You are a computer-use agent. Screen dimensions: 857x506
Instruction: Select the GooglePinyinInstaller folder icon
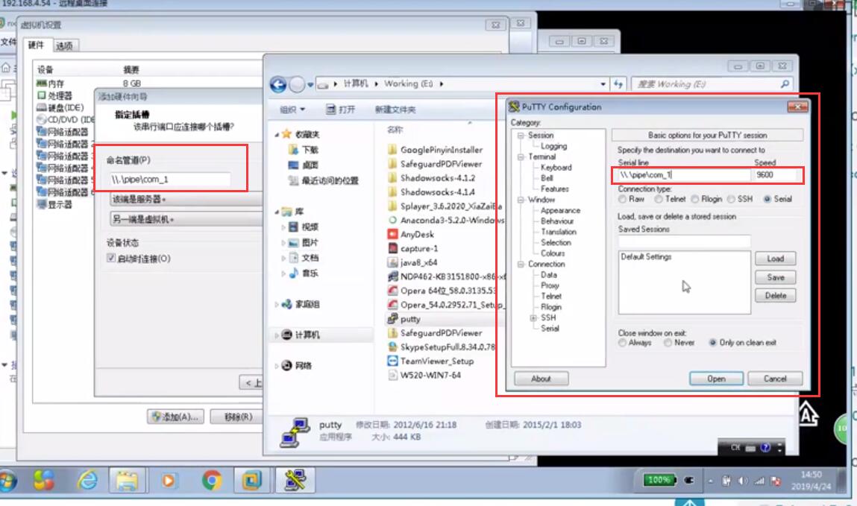392,150
